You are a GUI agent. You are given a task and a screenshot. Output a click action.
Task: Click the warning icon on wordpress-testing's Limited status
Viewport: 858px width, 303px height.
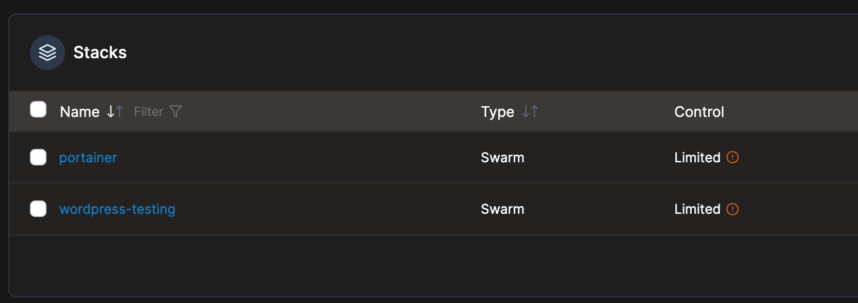coord(733,209)
